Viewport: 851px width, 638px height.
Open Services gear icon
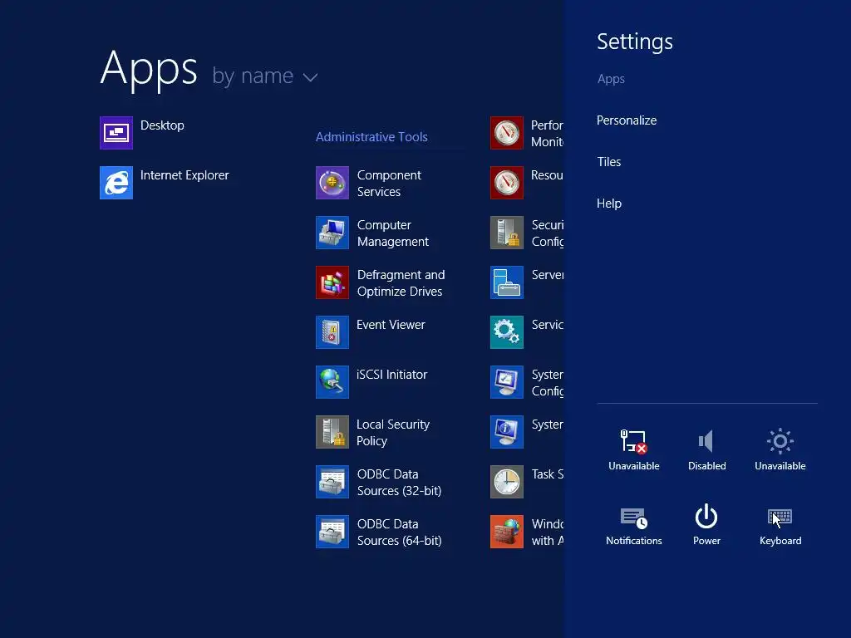[x=507, y=332]
